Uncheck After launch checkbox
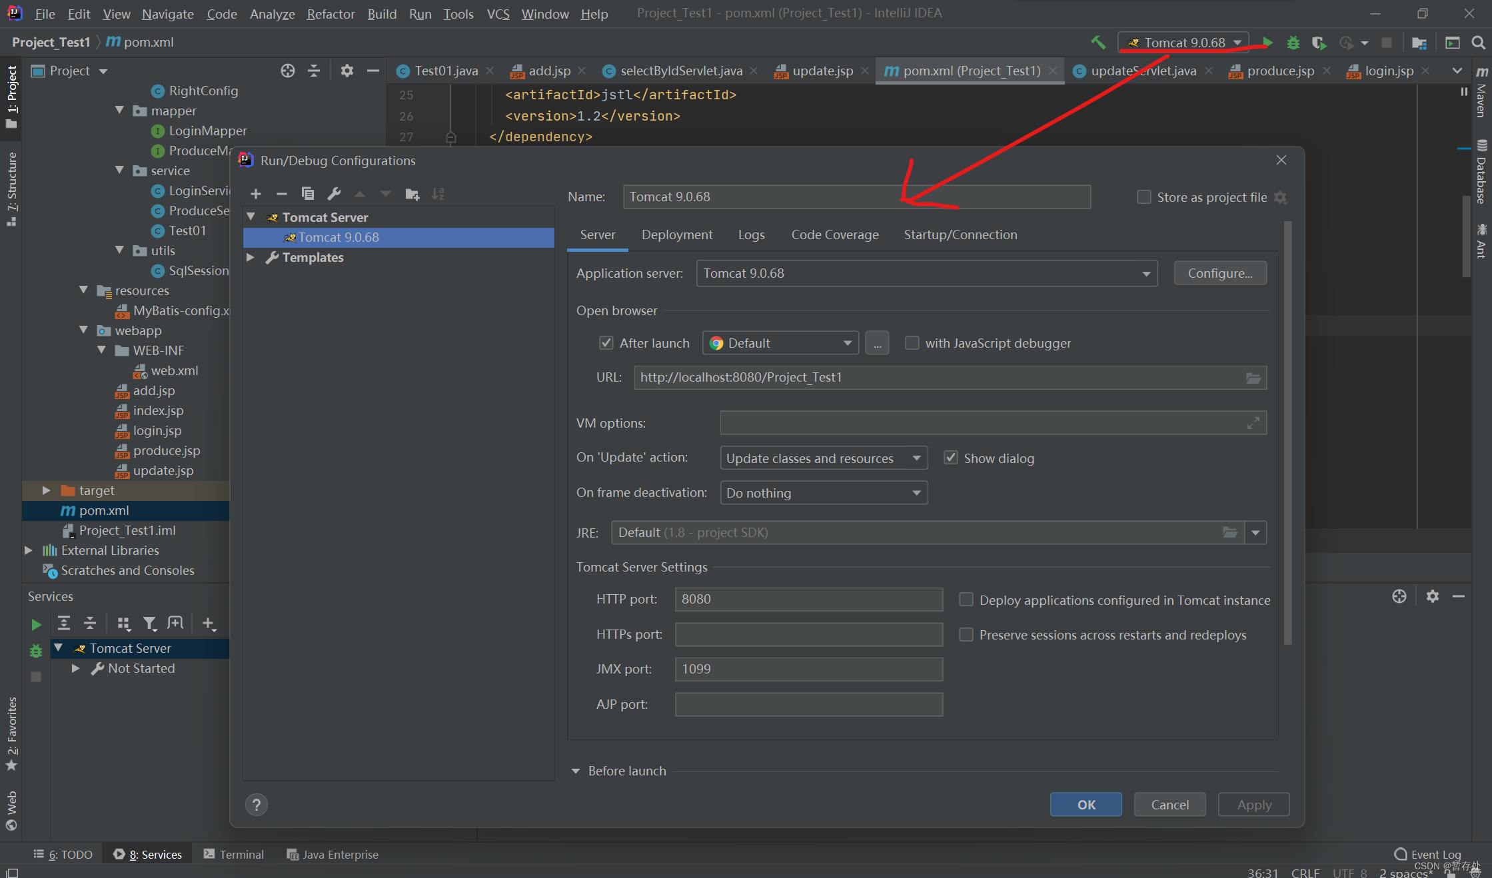The height and width of the screenshot is (878, 1492). coord(606,343)
